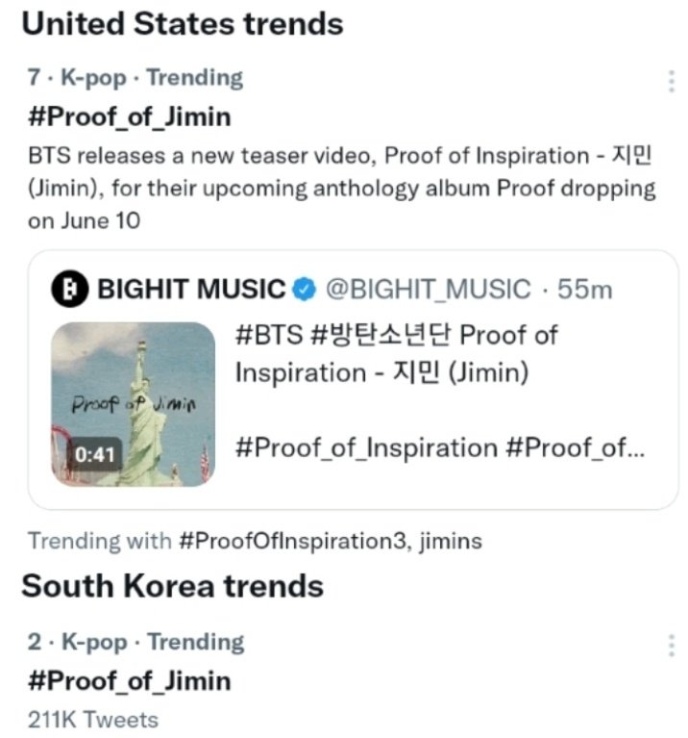Image resolution: width=688 pixels, height=738 pixels.
Task: Click the BTS teaser video description text
Action: (x=342, y=188)
